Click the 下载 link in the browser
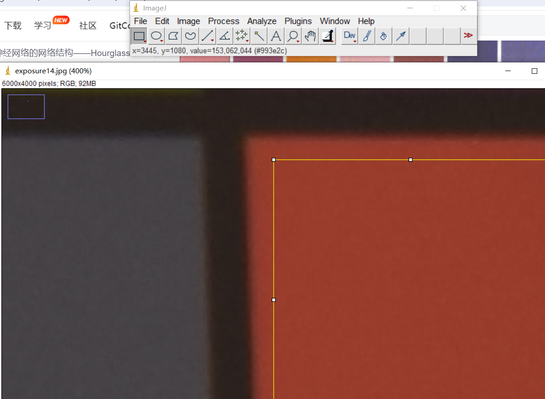The height and width of the screenshot is (399, 545). [13, 26]
